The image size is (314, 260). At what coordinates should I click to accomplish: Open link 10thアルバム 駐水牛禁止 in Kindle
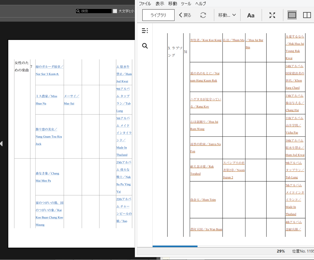pos(295,148)
